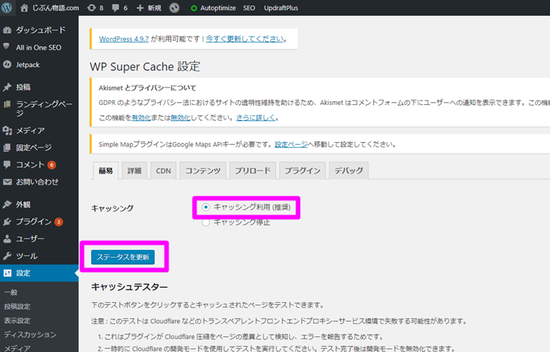
Task: Open the WordPress 4.9.7 link
Action: [124, 39]
